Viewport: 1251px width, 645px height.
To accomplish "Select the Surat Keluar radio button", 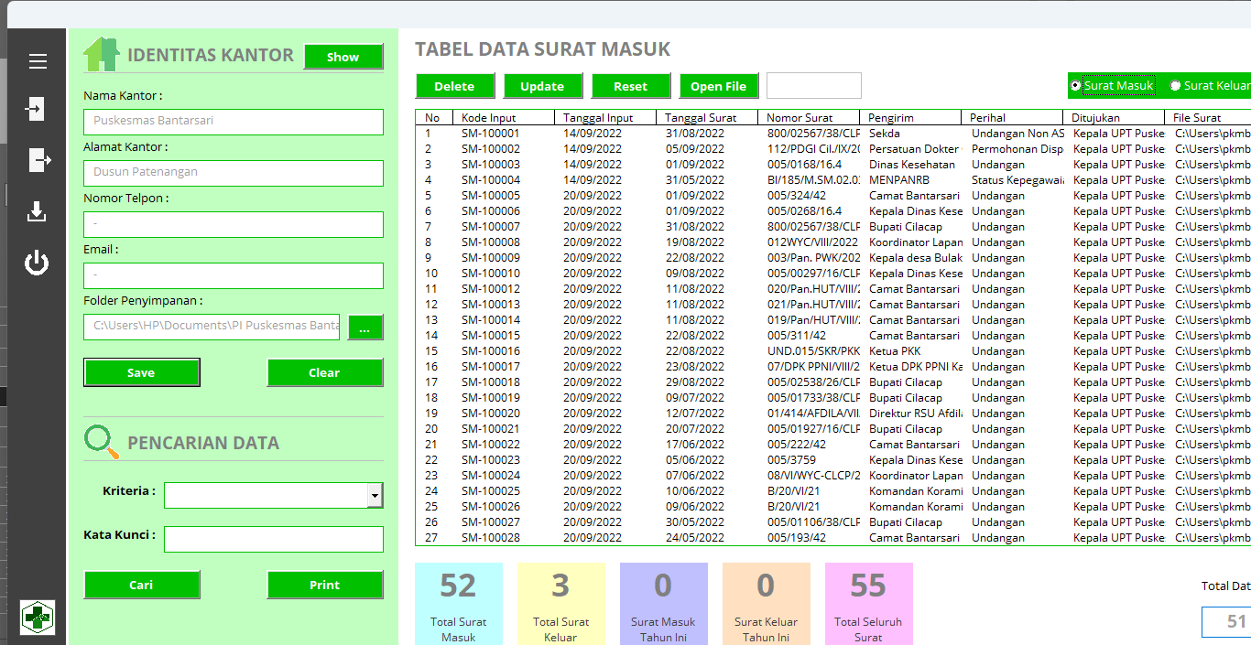I will point(1175,86).
